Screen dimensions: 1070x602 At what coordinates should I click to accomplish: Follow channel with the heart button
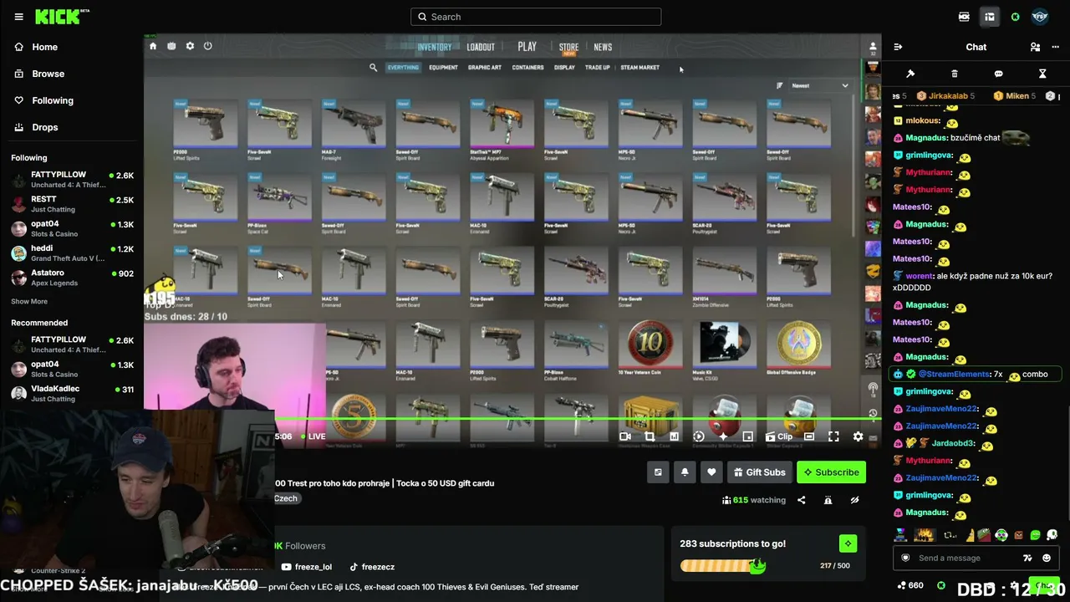[711, 472]
